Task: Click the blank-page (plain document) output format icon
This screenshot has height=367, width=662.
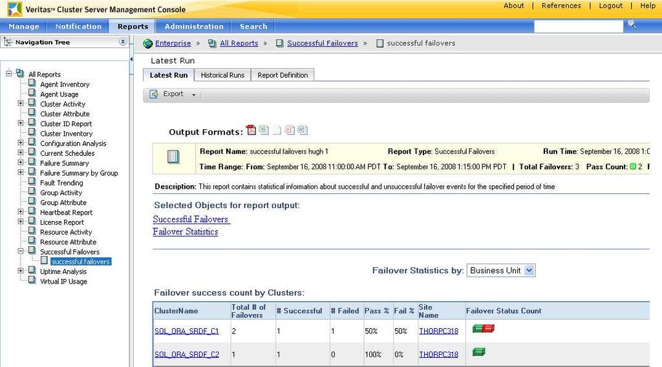Action: 277,130
